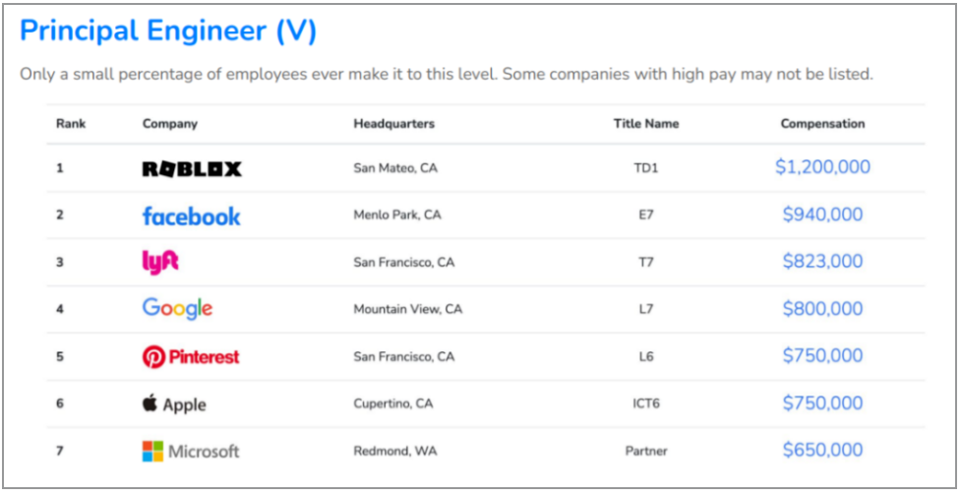This screenshot has width=961, height=497.
Task: Open the $1,200,000 compensation link
Action: click(x=822, y=167)
